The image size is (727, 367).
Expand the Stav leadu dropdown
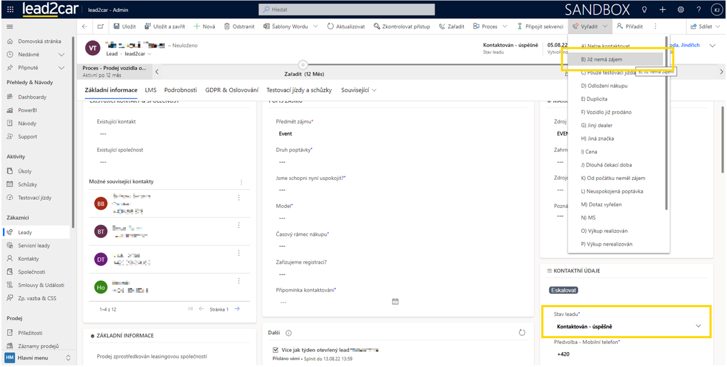tap(698, 326)
